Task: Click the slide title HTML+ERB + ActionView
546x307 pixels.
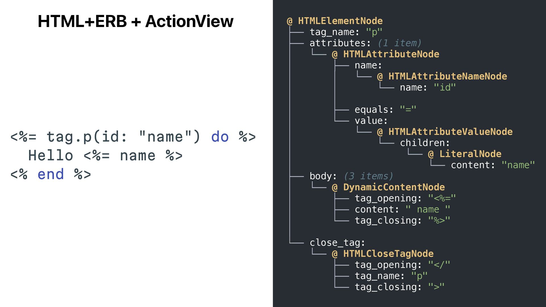Action: coord(135,21)
